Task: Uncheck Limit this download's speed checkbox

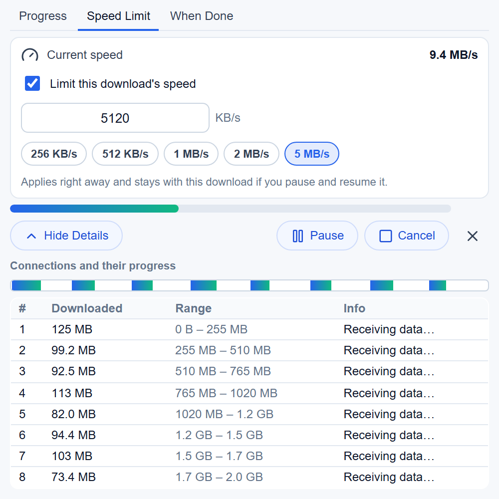Action: click(x=32, y=83)
